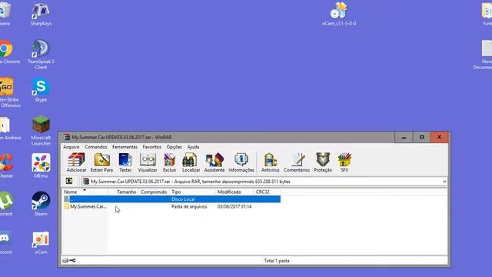Click the Adicionar toolbar icon

click(x=76, y=162)
